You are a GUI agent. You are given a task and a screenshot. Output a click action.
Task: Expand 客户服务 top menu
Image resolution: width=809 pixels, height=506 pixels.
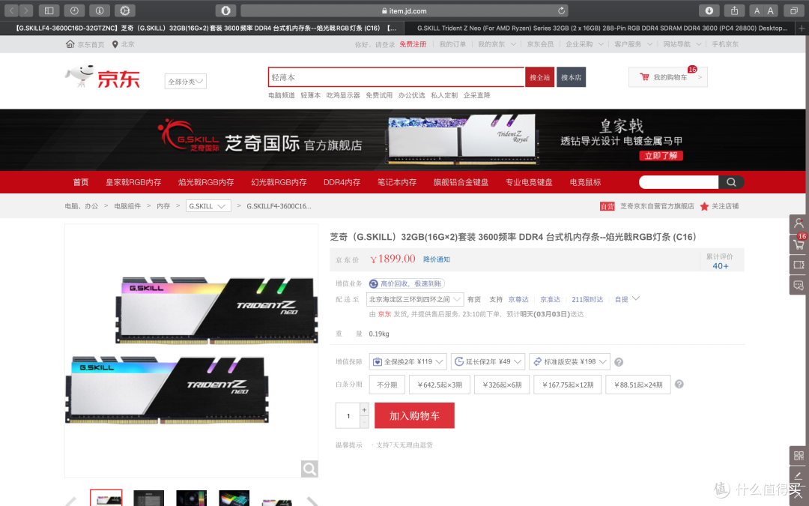633,44
